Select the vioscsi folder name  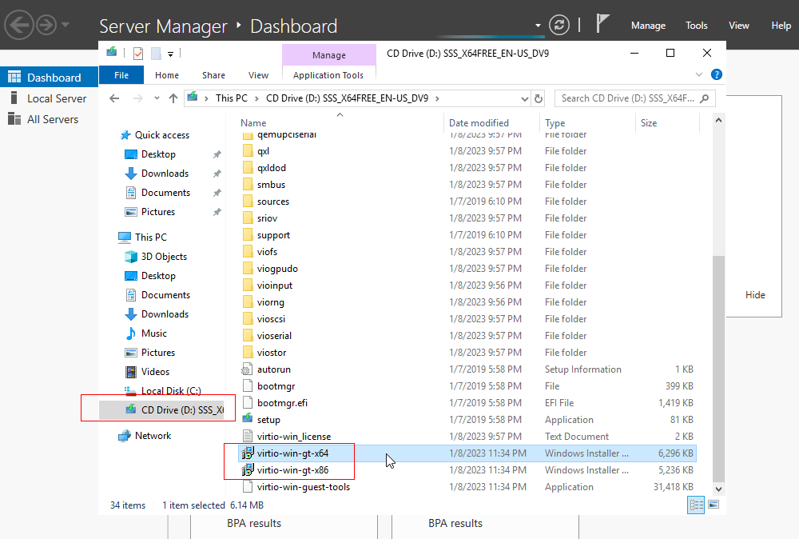click(x=271, y=319)
